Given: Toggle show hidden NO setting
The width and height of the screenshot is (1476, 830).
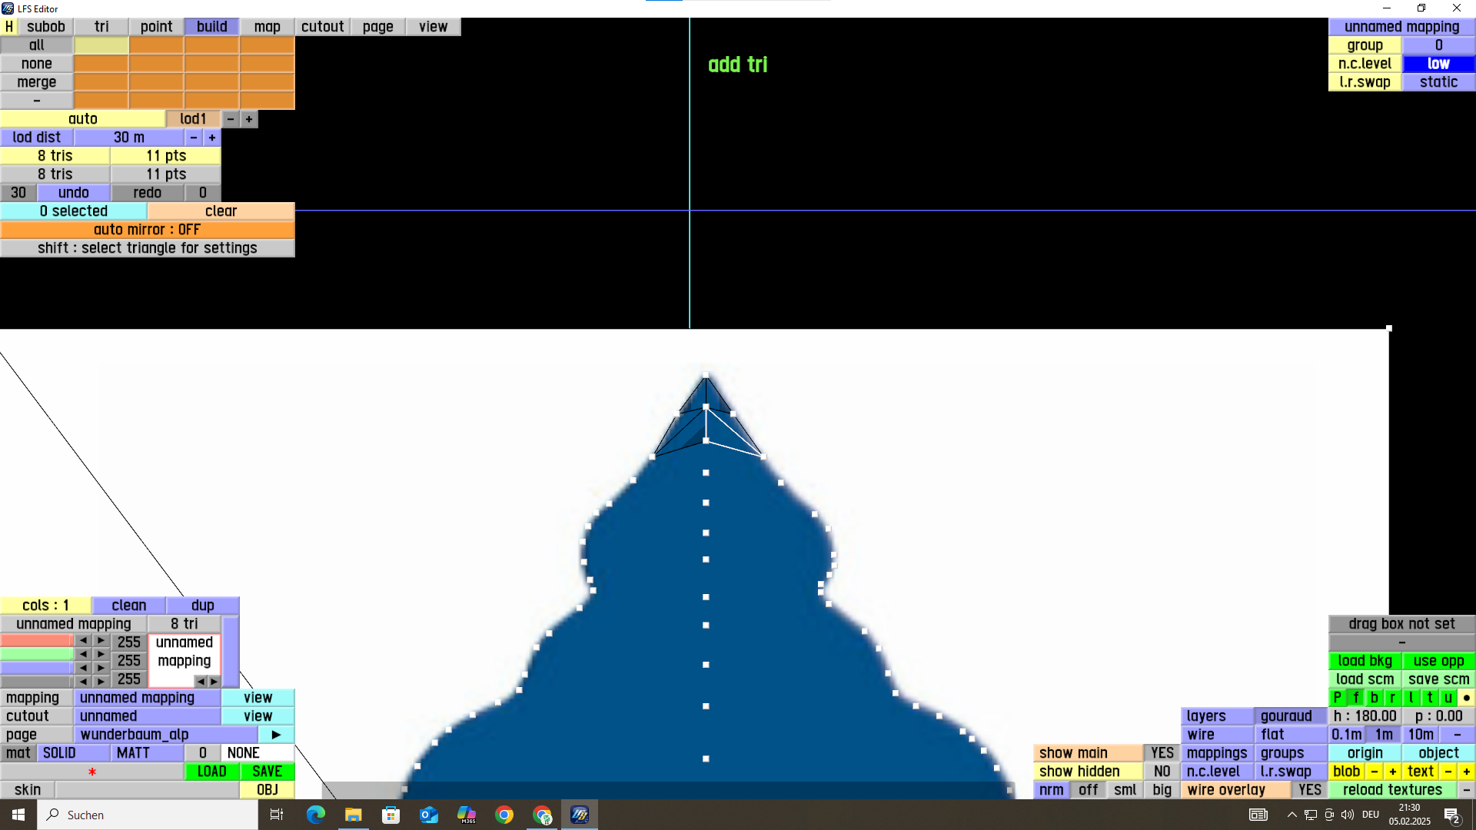Looking at the screenshot, I should tap(1162, 772).
